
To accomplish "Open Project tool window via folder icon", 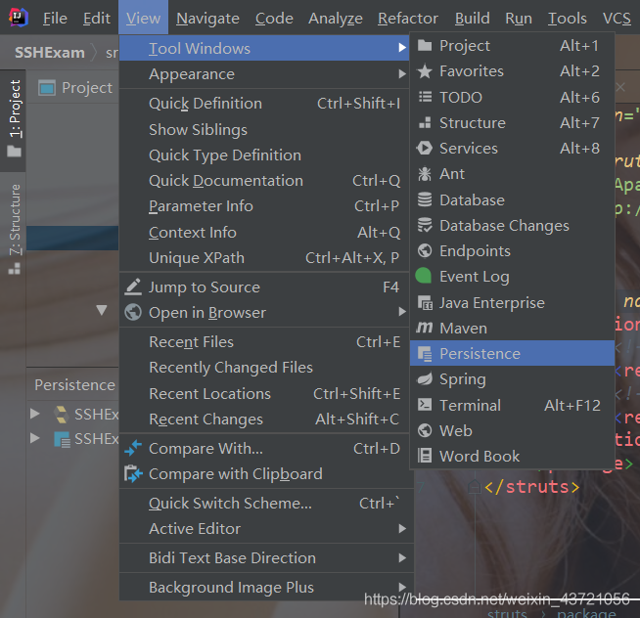I will tap(425, 46).
